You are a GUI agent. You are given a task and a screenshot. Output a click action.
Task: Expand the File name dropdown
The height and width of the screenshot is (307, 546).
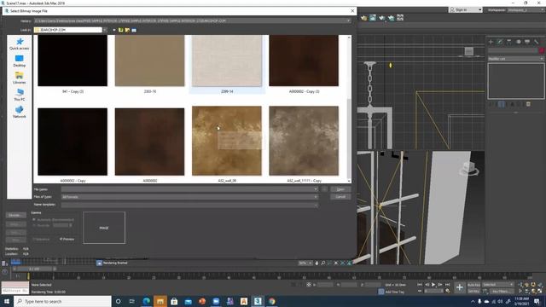coord(316,189)
